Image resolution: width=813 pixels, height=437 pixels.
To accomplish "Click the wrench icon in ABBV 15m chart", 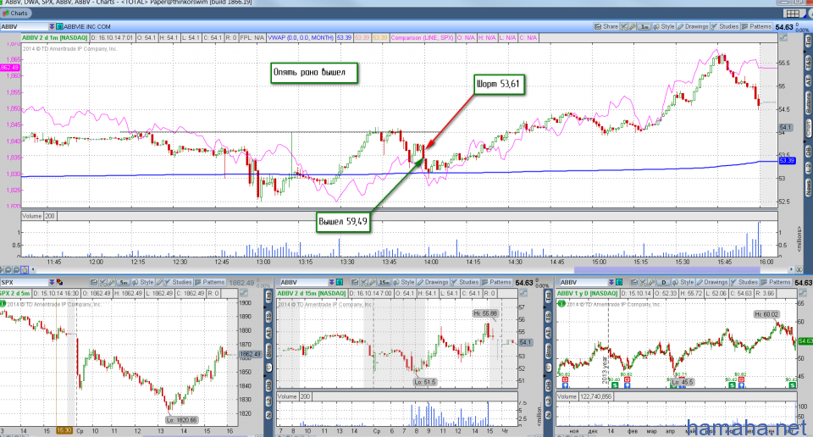I will [x=372, y=283].
